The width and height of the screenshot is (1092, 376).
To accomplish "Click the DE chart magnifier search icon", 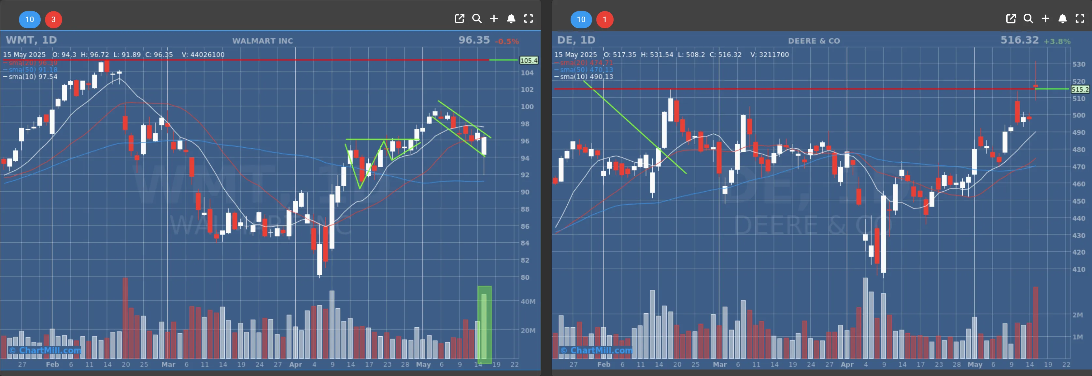I will [x=1028, y=19].
